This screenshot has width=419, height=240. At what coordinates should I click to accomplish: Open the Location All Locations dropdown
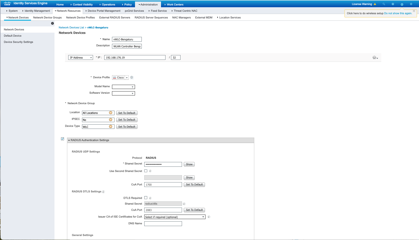tap(98, 113)
